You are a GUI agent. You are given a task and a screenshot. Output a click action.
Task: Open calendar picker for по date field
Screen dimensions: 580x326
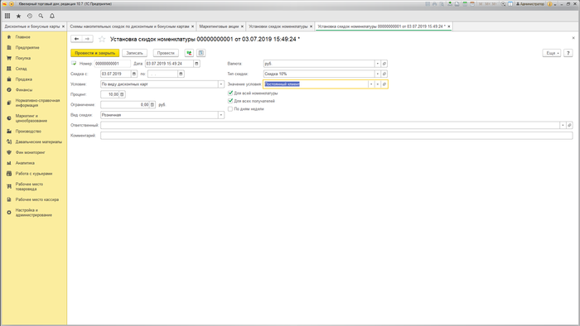click(x=181, y=74)
